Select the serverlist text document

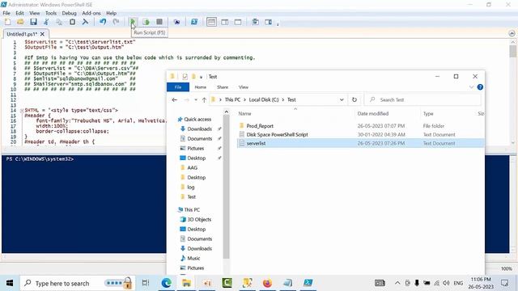click(256, 143)
